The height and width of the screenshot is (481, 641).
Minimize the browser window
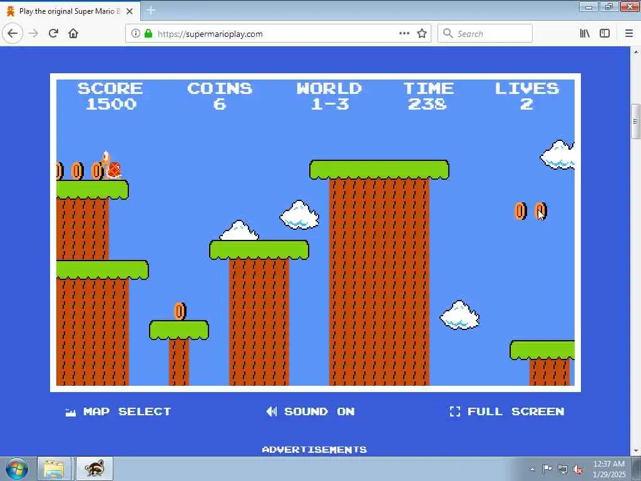589,6
